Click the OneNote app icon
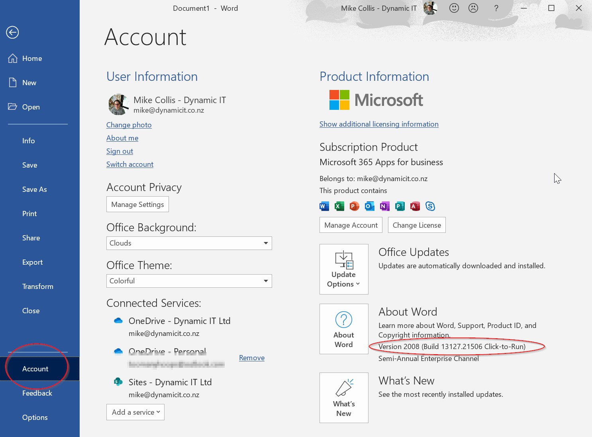This screenshot has height=437, width=592. pyautogui.click(x=384, y=206)
